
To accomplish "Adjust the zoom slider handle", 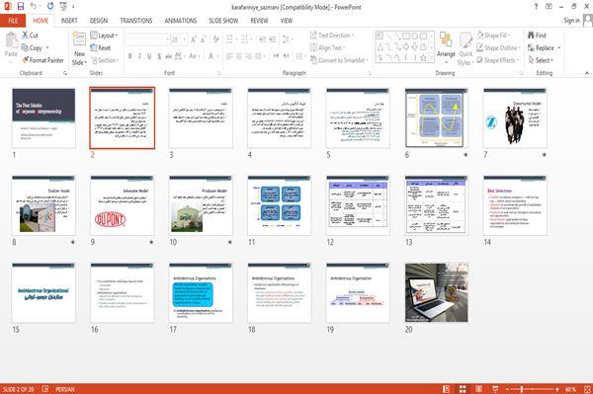I will click(x=522, y=389).
